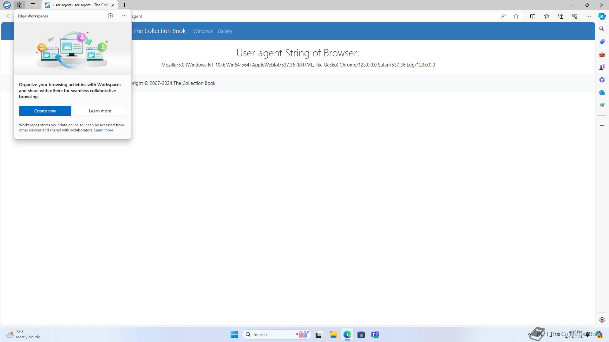The width and height of the screenshot is (609, 342).
Task: Open sidebar Outlook icon
Action: point(602,92)
